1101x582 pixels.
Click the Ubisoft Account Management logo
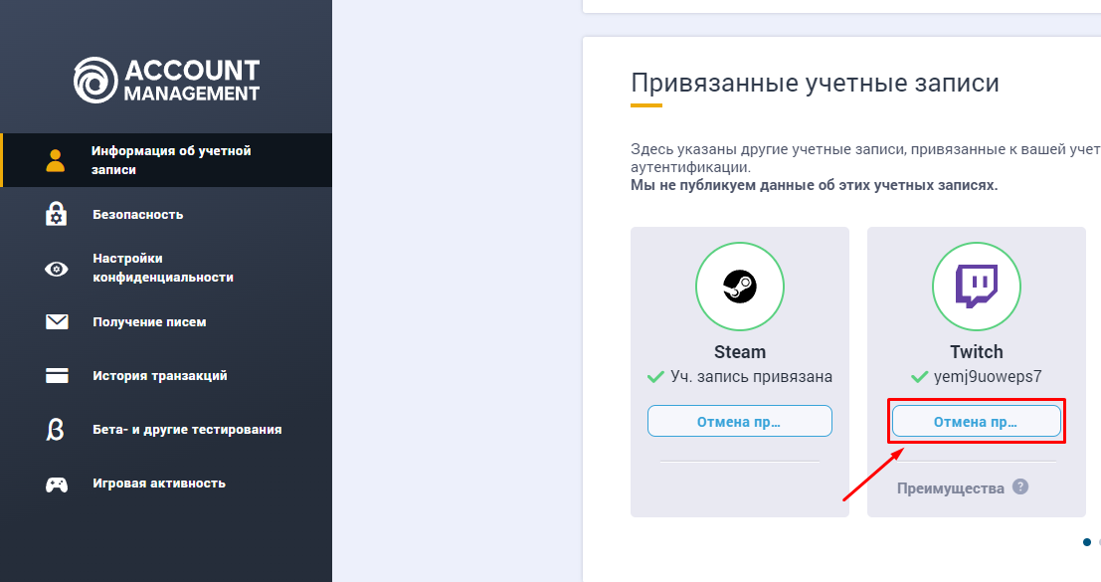[166, 81]
